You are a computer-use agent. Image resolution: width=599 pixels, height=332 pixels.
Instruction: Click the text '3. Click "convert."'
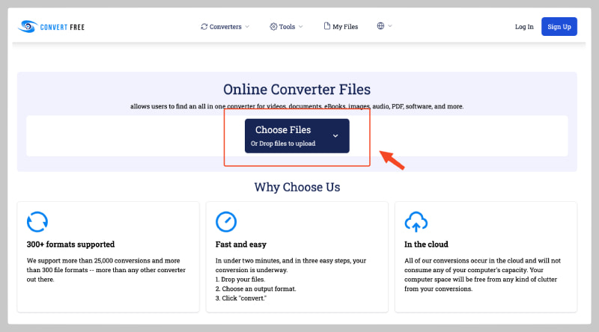click(x=241, y=298)
